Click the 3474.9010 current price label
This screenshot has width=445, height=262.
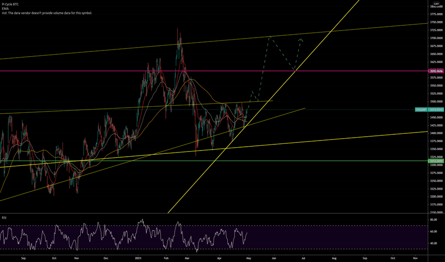point(436,110)
